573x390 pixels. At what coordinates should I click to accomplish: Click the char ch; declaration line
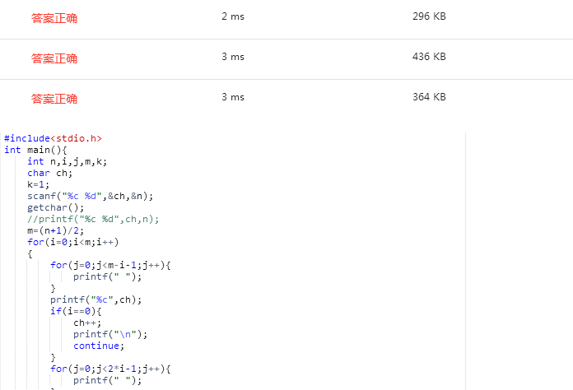coord(49,173)
